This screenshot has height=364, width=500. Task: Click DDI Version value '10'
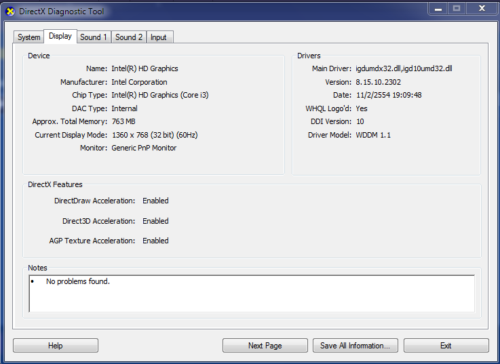point(360,121)
